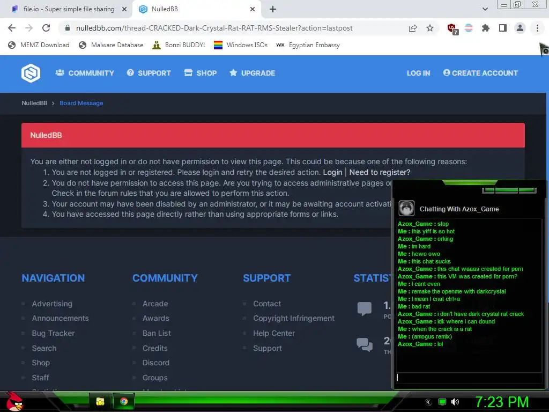Expand the tab search dropdown arrow
The height and width of the screenshot is (412, 549).
(485, 9)
